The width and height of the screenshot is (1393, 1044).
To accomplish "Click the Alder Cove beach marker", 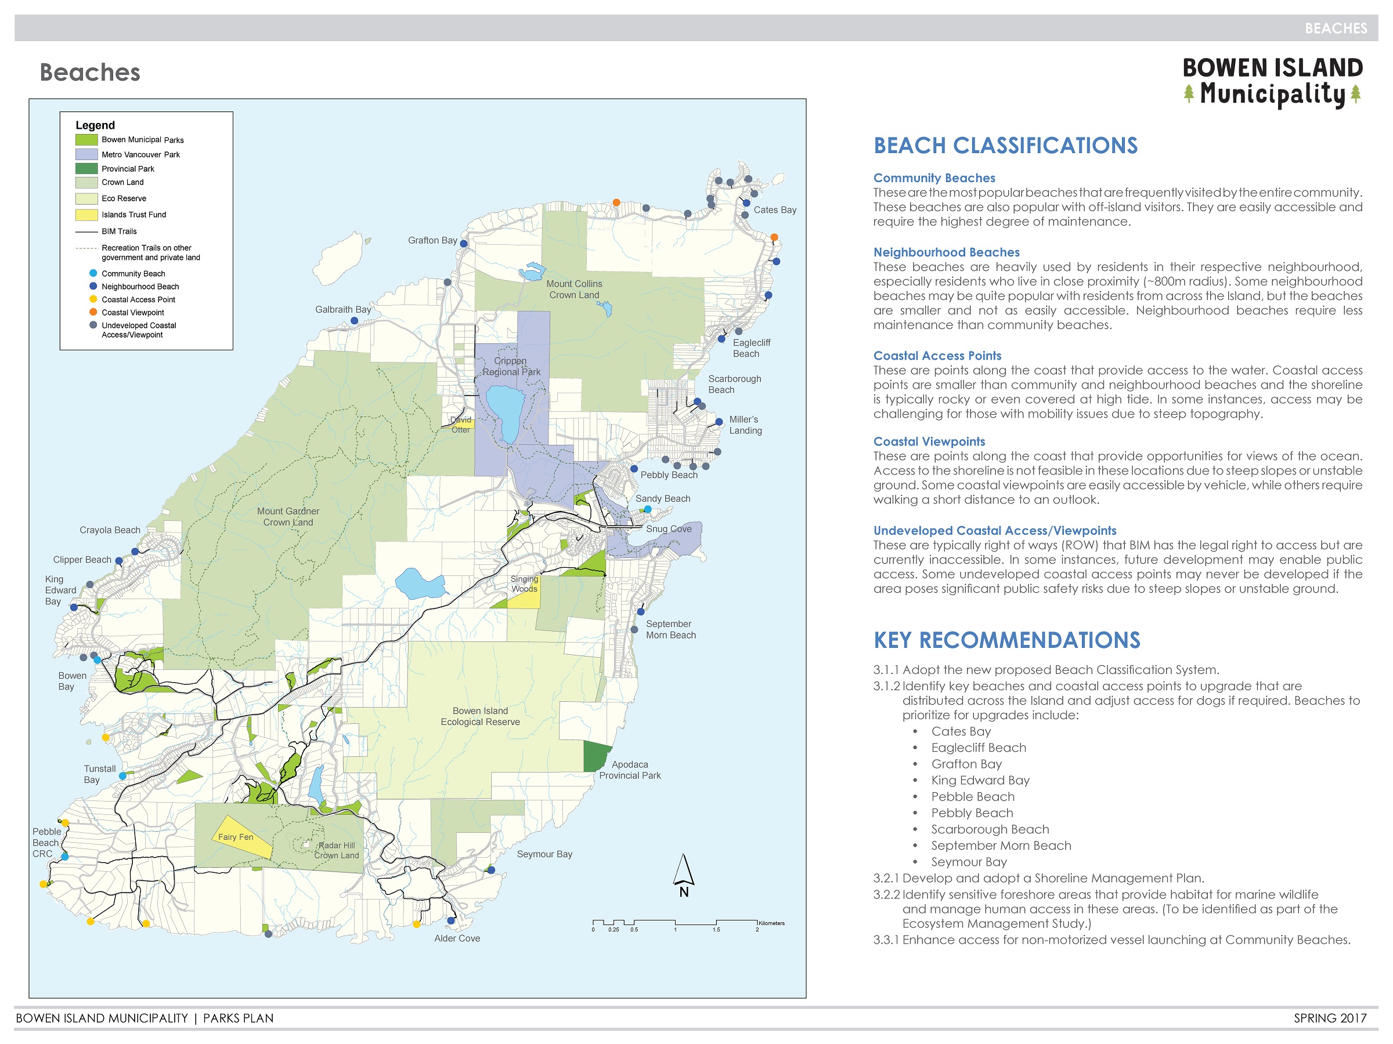I will coord(451,920).
